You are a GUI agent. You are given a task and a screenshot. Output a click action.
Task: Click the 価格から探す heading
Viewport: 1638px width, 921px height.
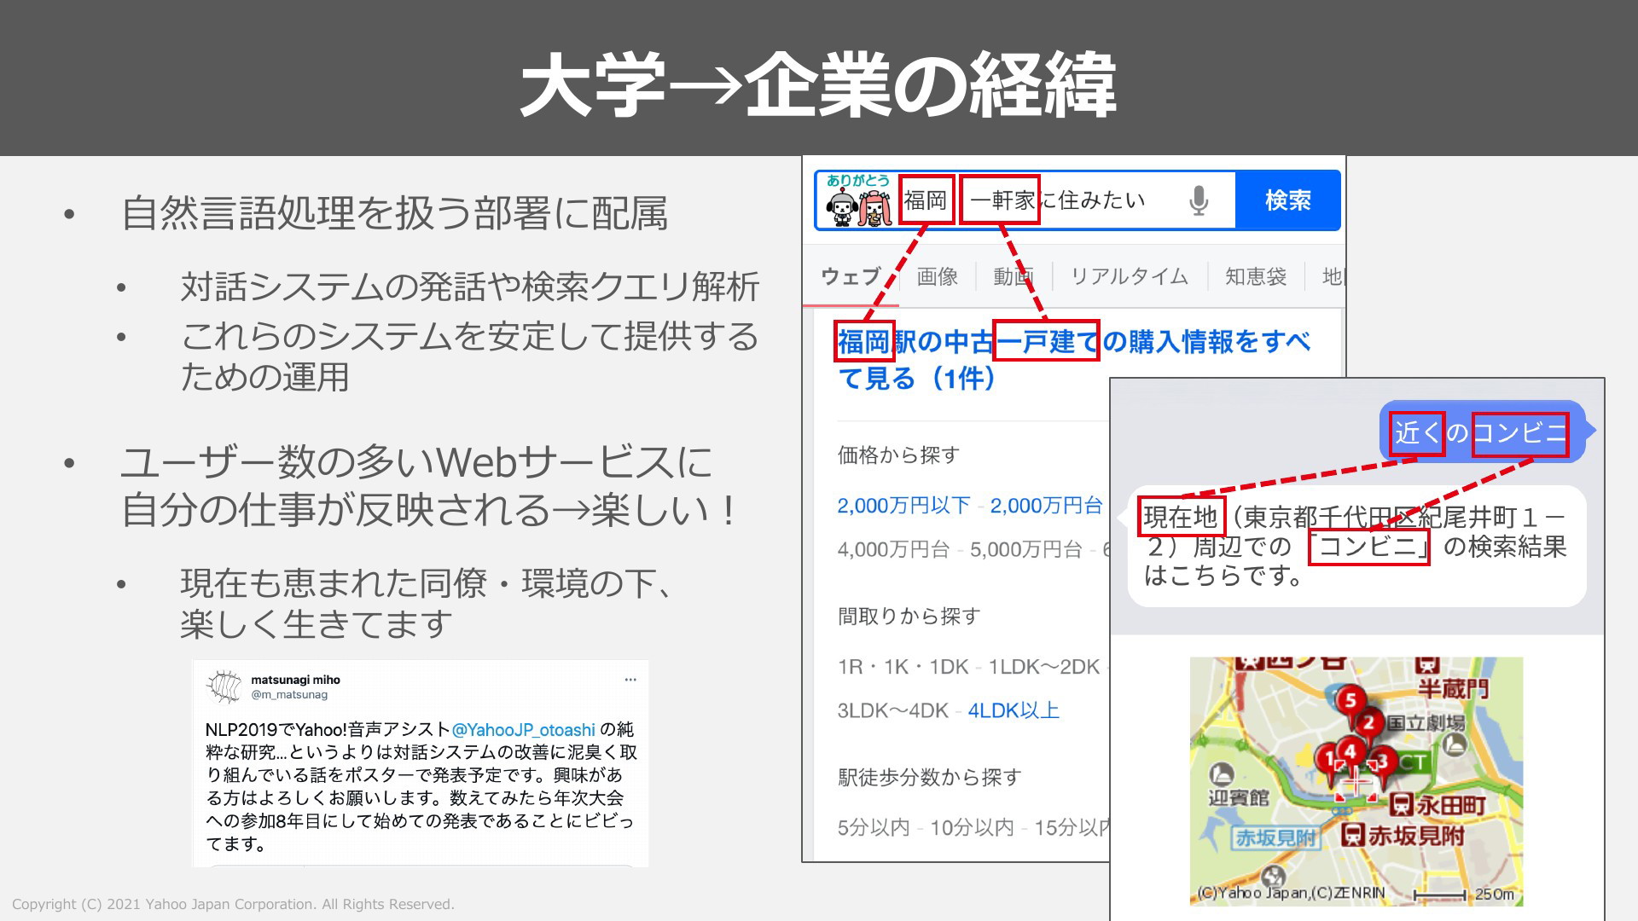(x=898, y=455)
